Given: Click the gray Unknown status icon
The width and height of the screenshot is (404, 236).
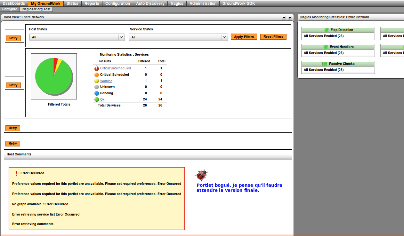Looking at the screenshot, I should pos(97,87).
